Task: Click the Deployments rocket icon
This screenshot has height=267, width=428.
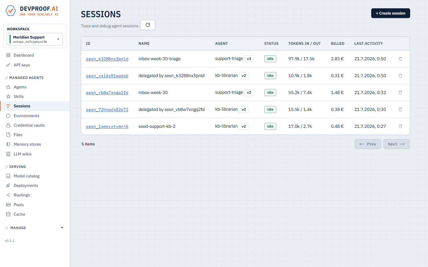Action: click(8, 185)
